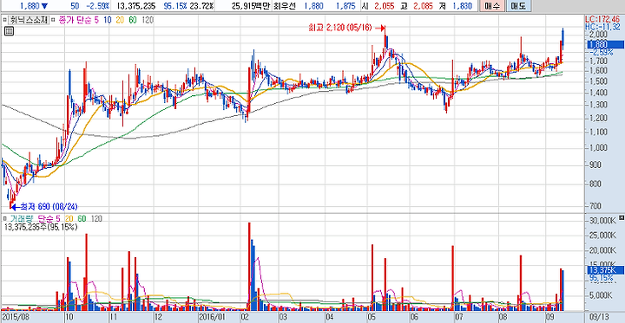Click the 23.72% value in the header
The image size is (625, 323).
[x=201, y=6]
